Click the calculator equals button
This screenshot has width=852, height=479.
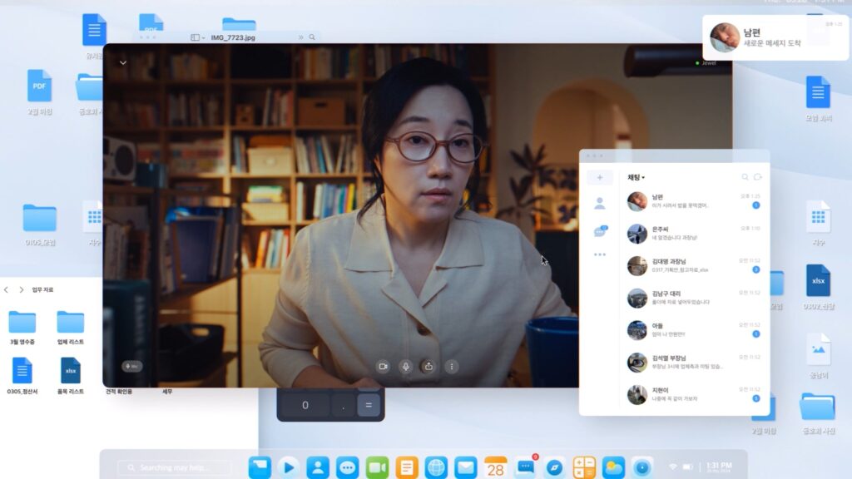[369, 405]
